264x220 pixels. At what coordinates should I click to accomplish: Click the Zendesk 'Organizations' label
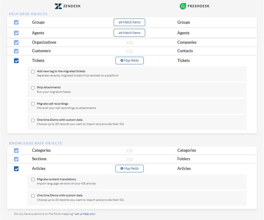coord(44,42)
